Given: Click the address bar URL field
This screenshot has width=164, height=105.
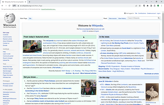Looking at the screenshot, I should pyautogui.click(x=77, y=6).
